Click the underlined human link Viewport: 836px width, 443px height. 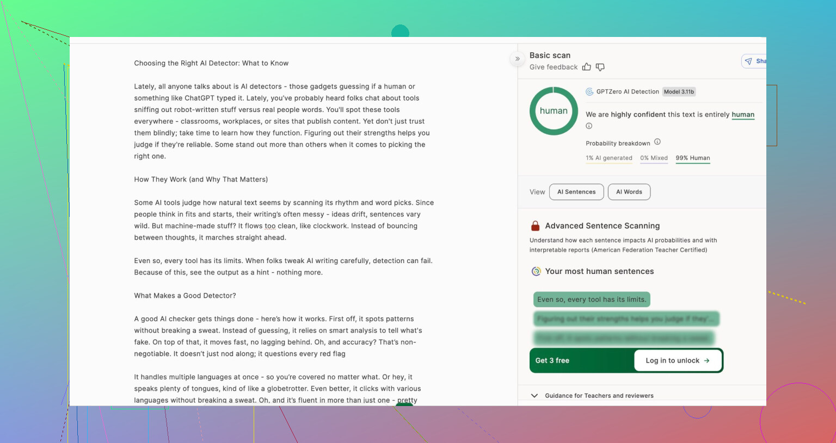coord(742,115)
